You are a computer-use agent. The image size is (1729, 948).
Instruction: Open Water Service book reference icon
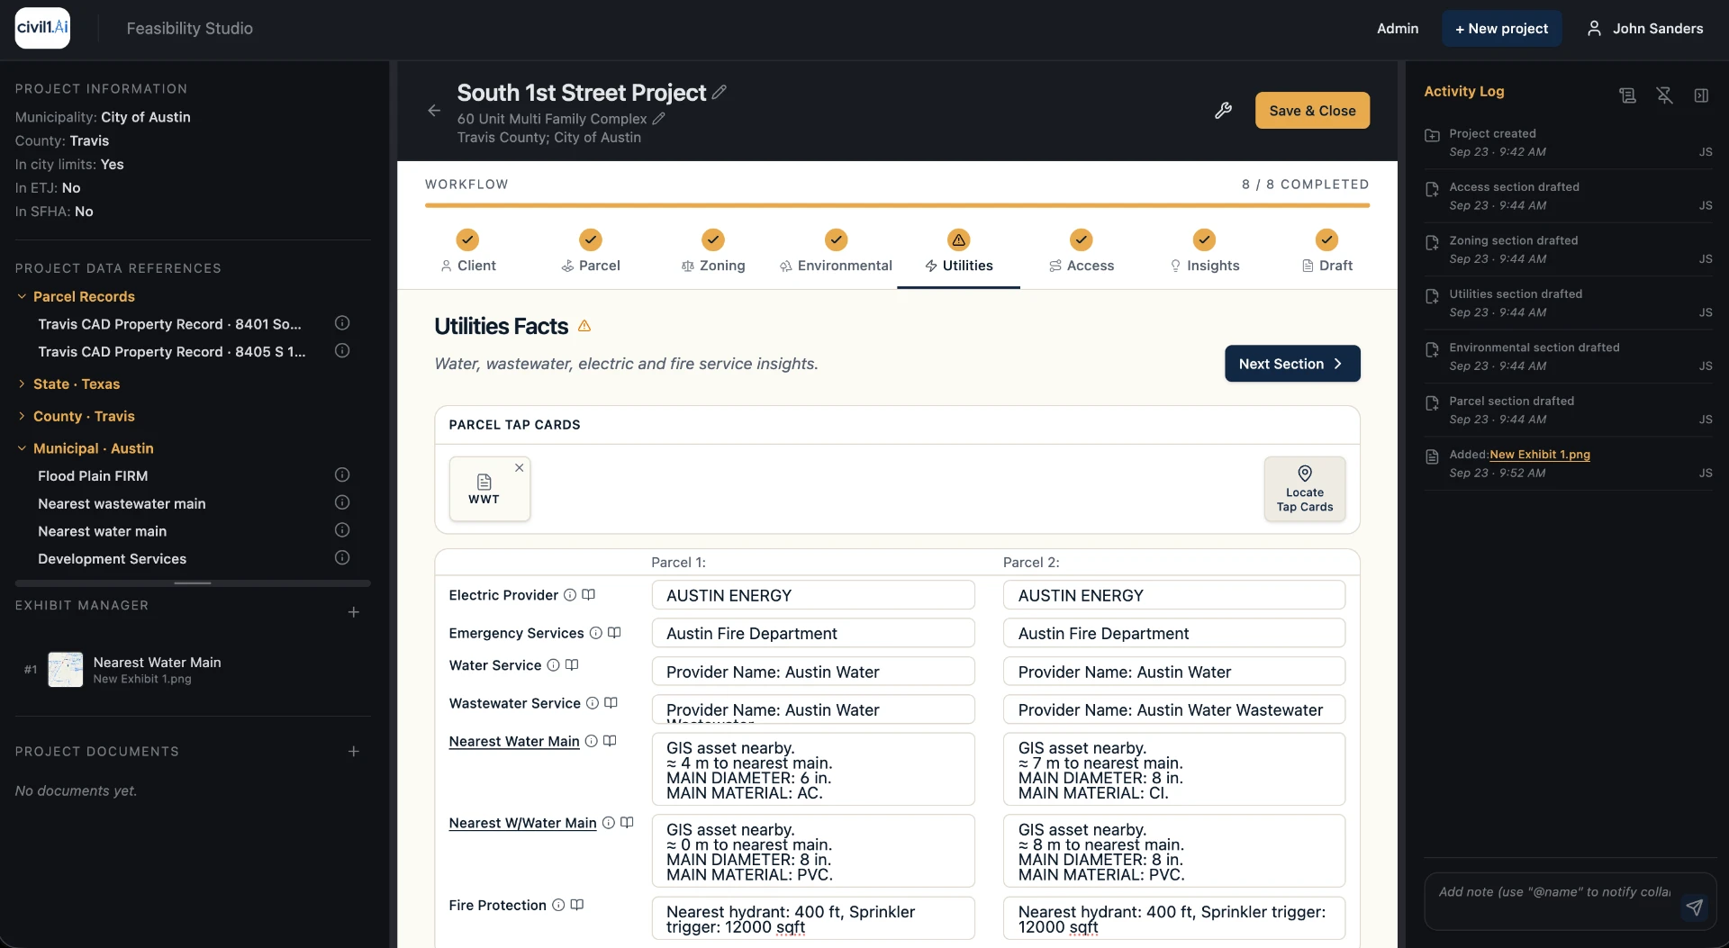pyautogui.click(x=572, y=665)
